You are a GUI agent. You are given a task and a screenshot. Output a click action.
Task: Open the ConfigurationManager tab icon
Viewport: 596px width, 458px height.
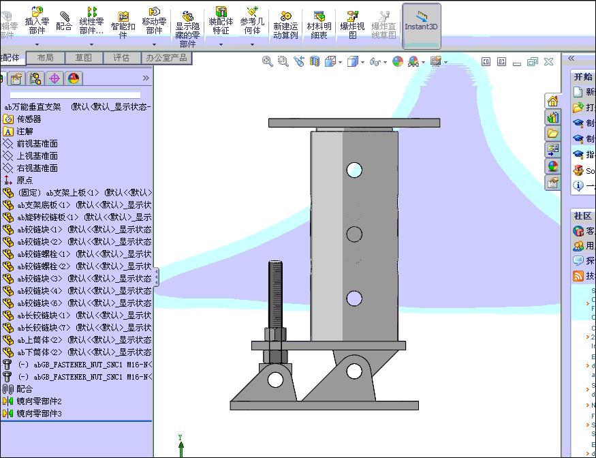35,78
